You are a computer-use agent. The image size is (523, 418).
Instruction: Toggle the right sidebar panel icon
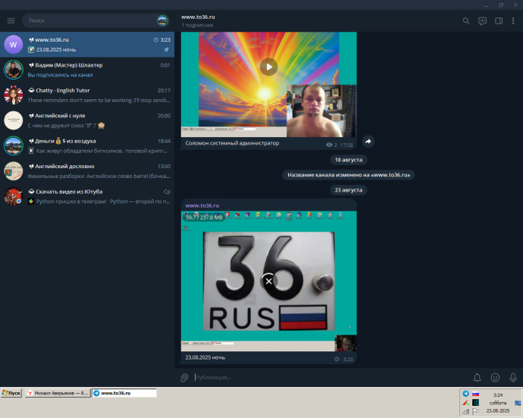499,21
